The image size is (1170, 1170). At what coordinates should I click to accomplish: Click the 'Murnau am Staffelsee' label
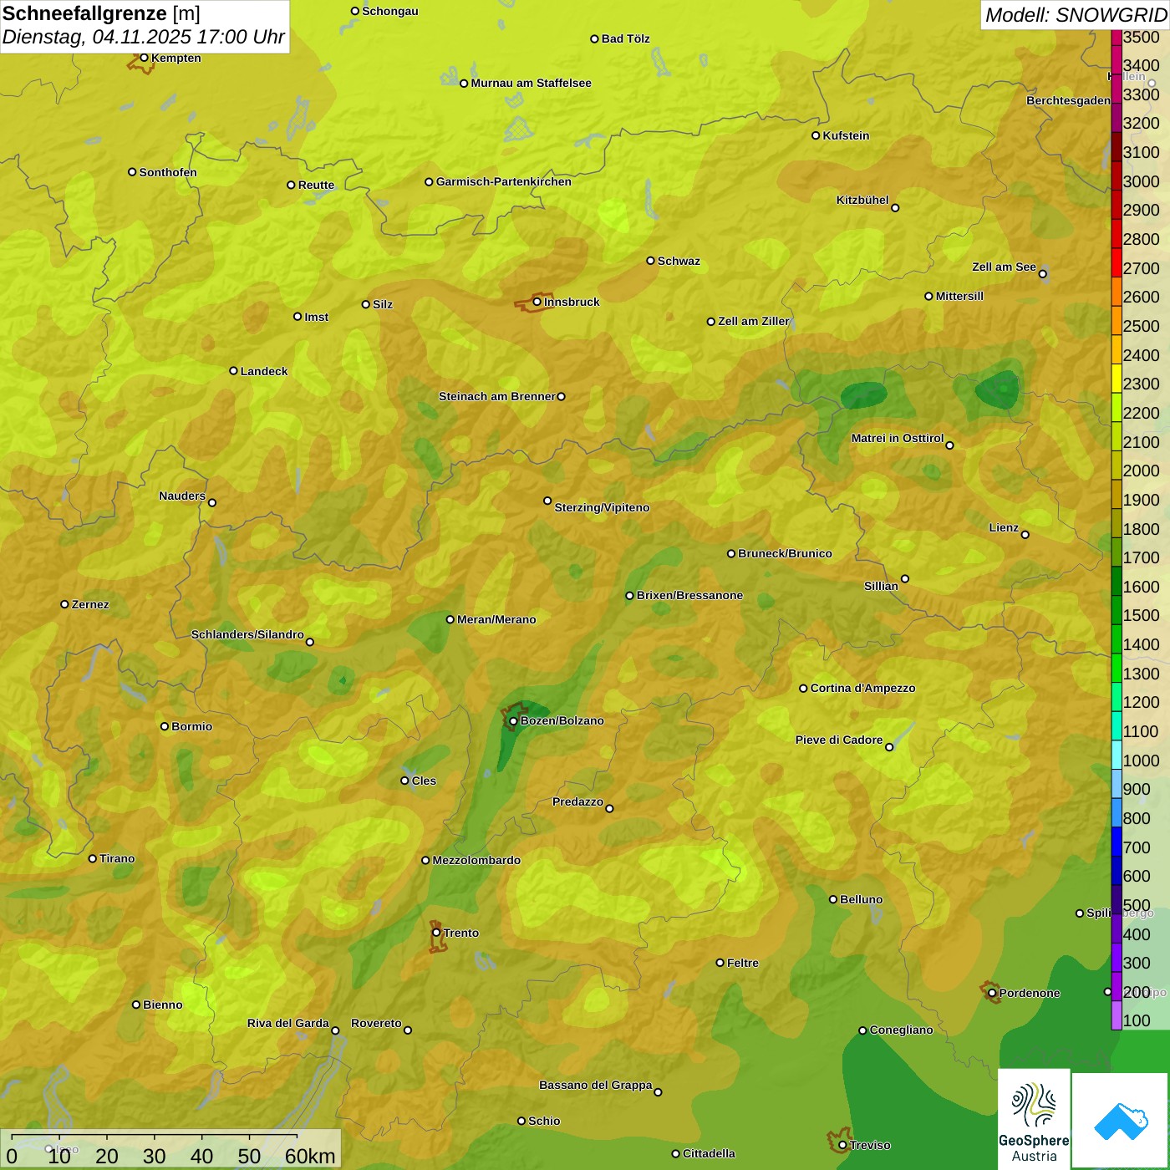pos(532,83)
